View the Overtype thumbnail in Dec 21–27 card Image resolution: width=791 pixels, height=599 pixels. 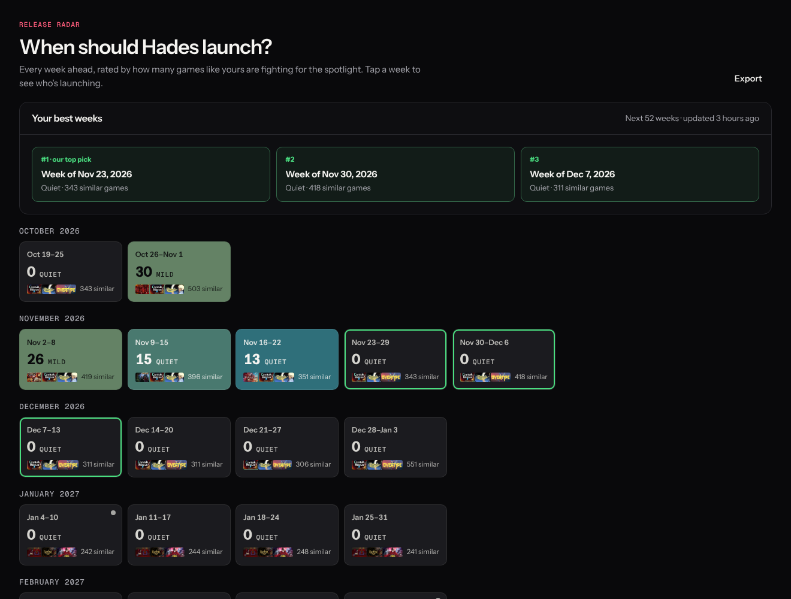coord(282,464)
